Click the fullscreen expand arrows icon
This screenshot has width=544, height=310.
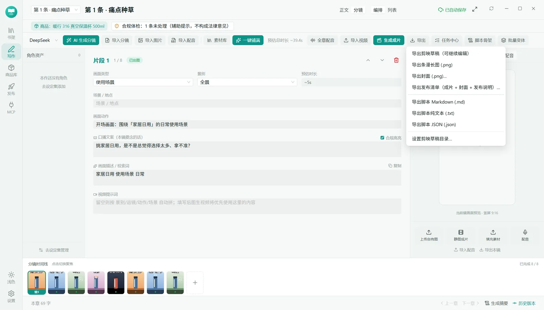(475, 9)
